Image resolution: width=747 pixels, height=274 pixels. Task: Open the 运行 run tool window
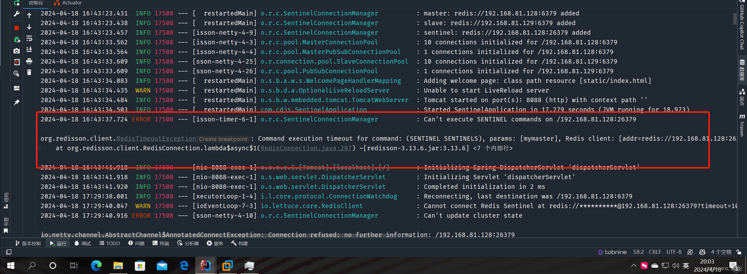tap(58, 243)
